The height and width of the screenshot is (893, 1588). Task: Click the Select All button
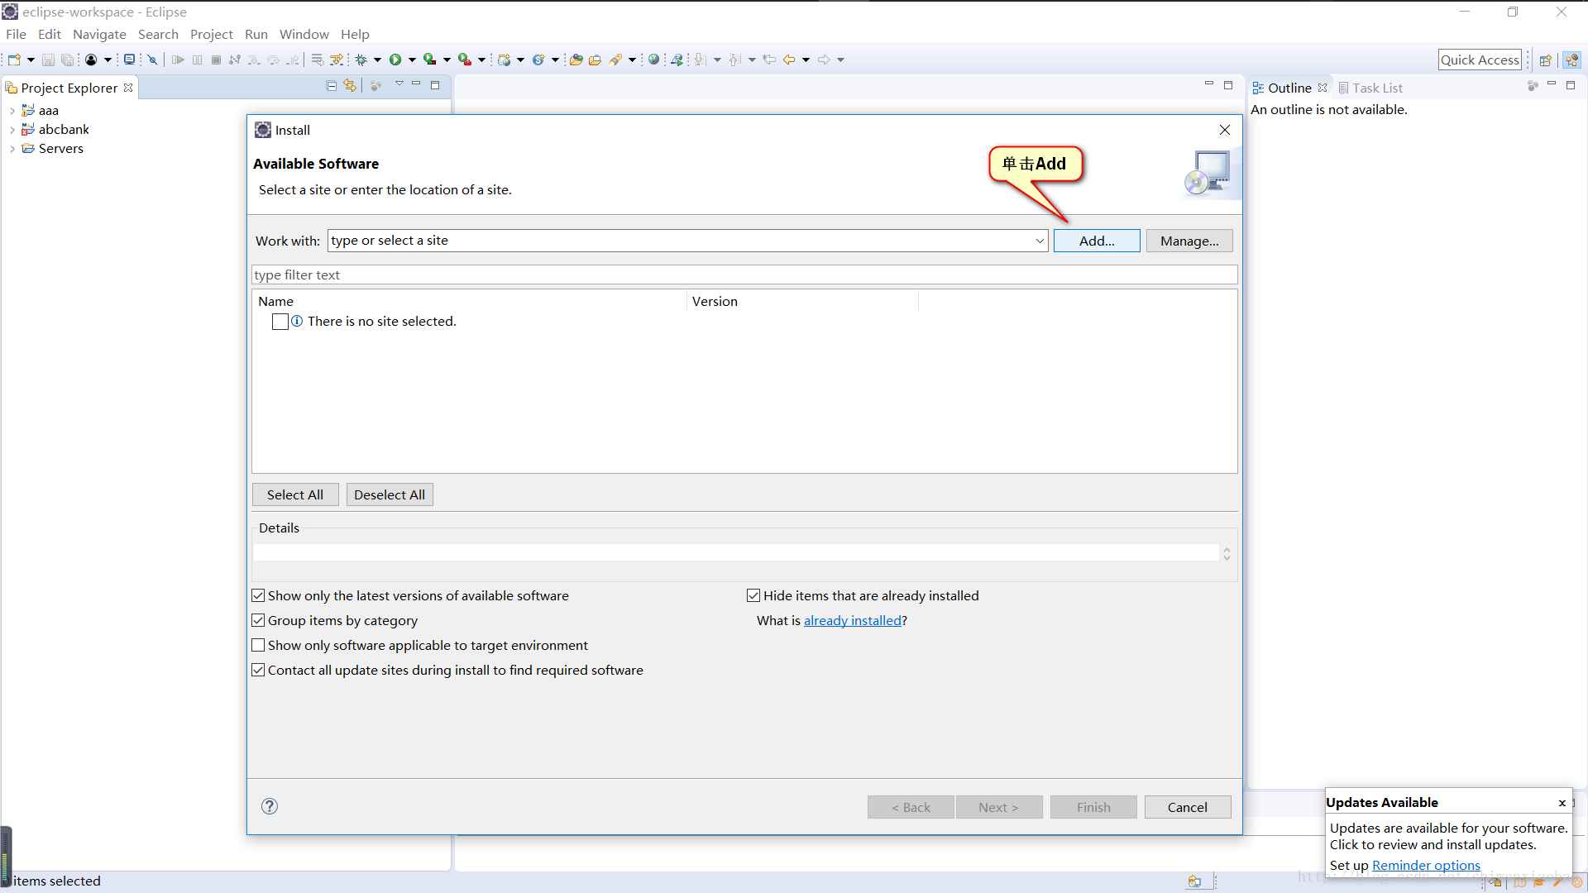coord(295,494)
